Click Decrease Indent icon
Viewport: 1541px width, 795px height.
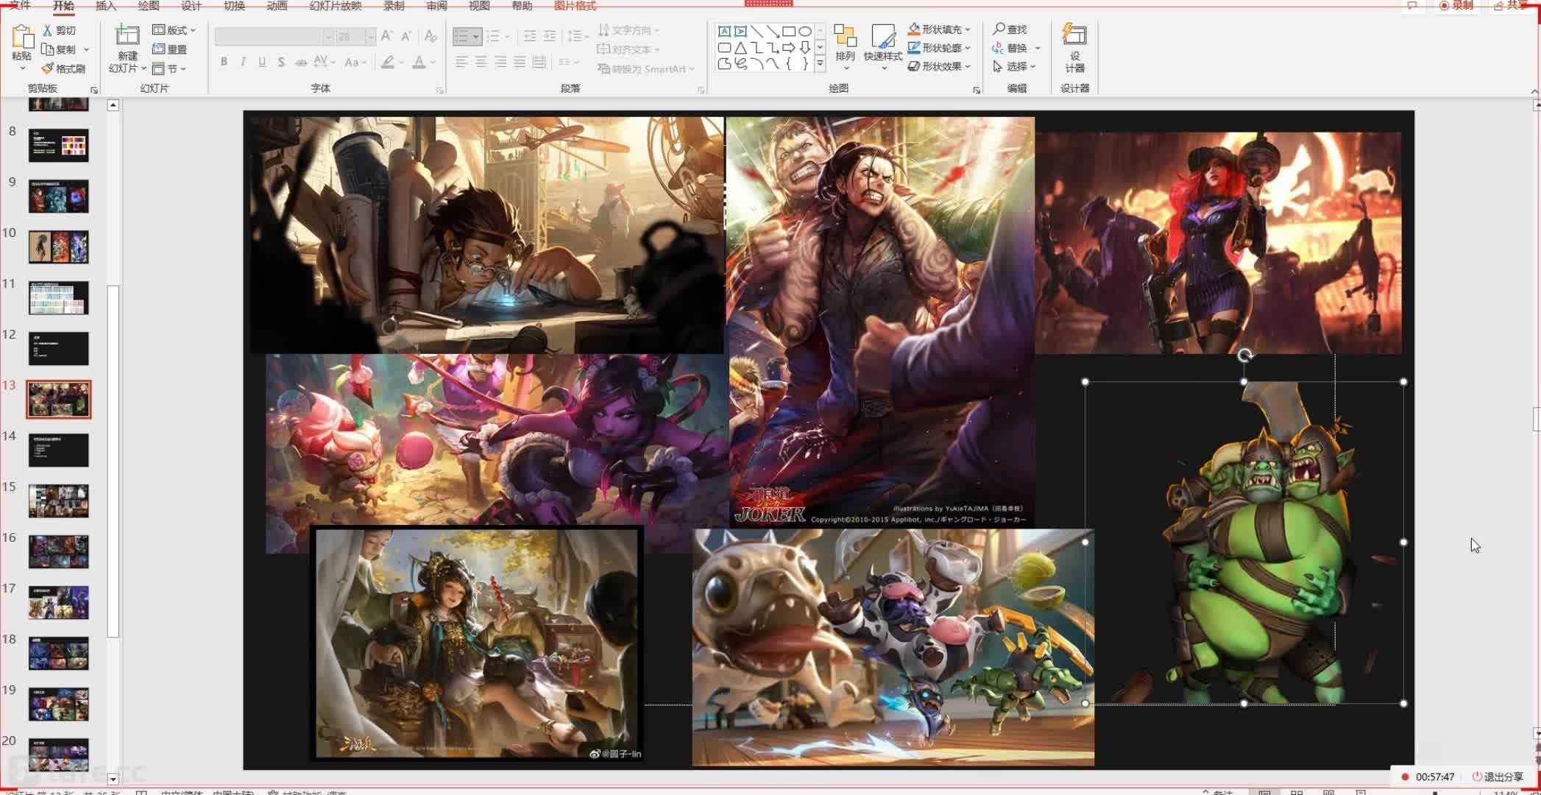529,36
